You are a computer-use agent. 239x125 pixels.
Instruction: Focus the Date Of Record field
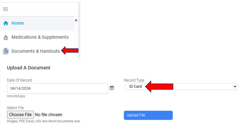click(57, 88)
